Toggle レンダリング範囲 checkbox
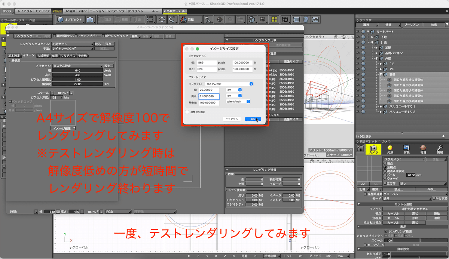Screen dimensions: 449x259 click(x=385, y=231)
